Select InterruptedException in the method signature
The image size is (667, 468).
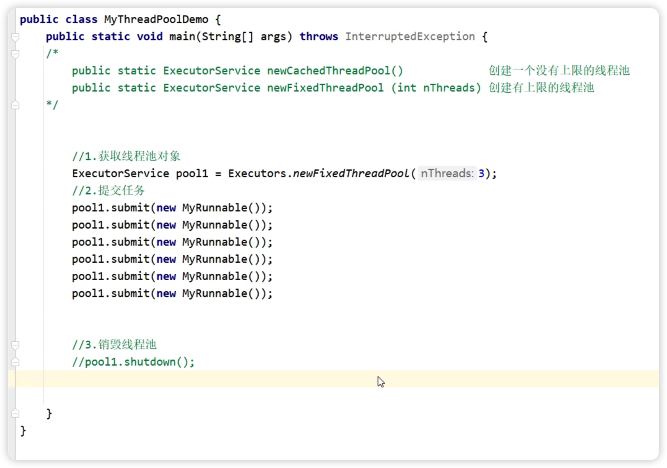(x=410, y=36)
